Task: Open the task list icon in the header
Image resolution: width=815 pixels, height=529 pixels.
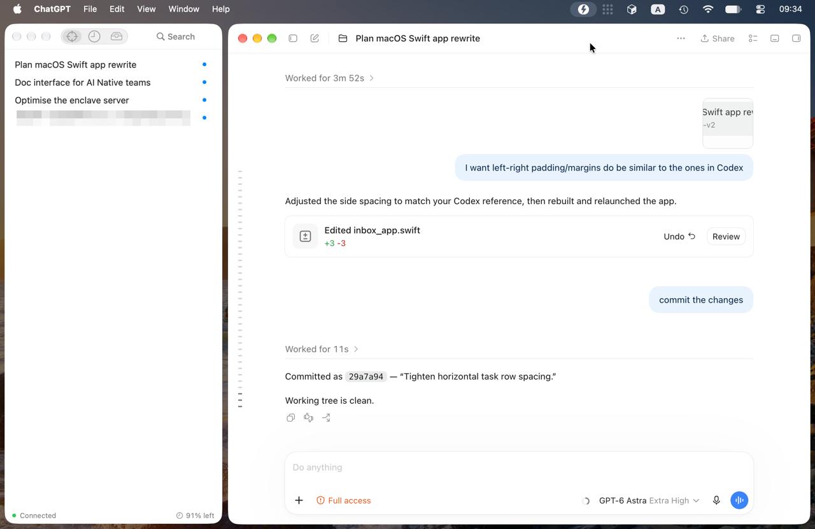Action: pyautogui.click(x=753, y=38)
